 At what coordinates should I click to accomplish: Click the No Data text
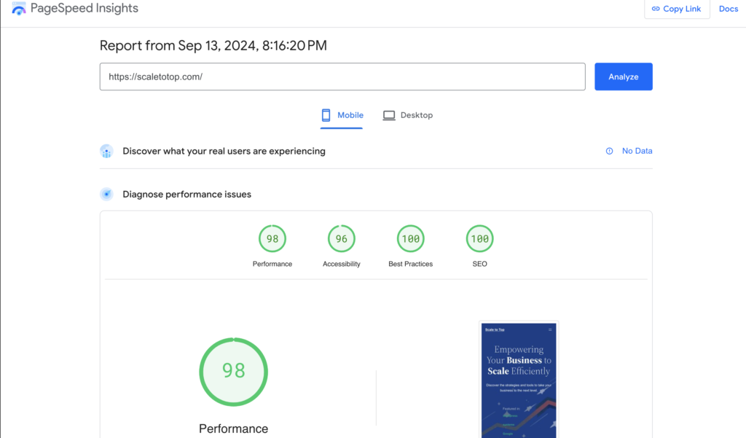point(637,151)
